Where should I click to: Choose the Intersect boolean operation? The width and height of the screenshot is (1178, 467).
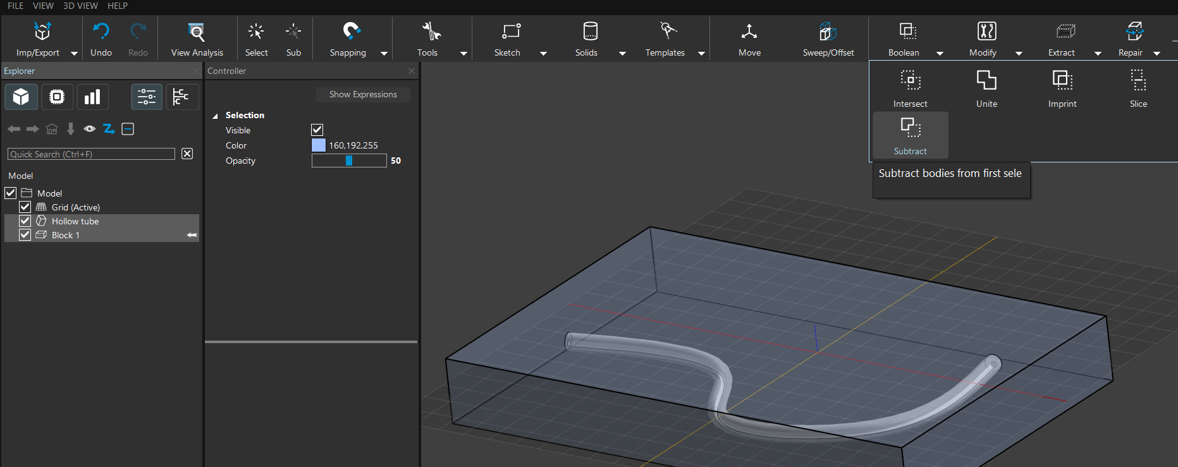click(x=910, y=81)
